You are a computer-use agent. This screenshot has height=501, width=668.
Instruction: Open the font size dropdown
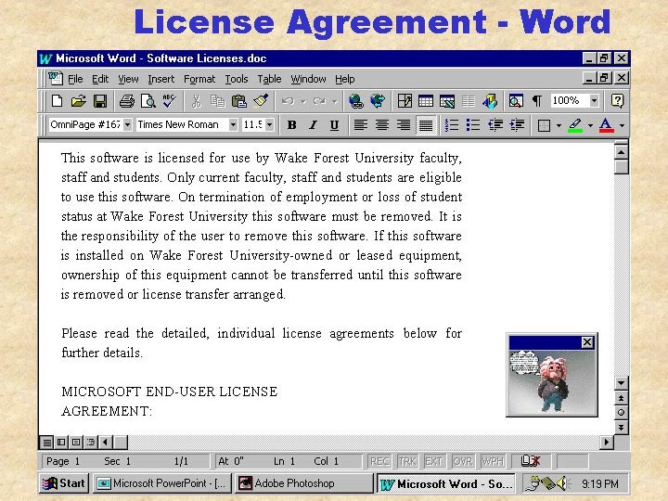coord(269,125)
